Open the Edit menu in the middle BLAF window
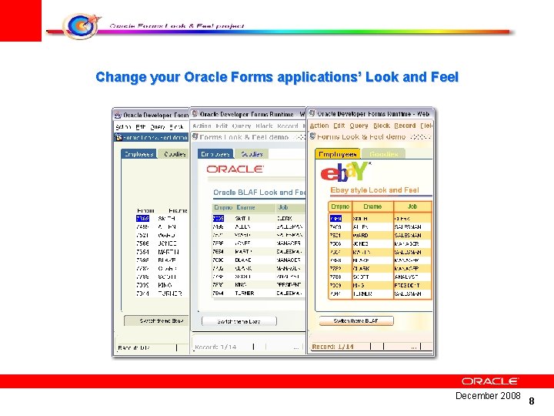 click(222, 126)
